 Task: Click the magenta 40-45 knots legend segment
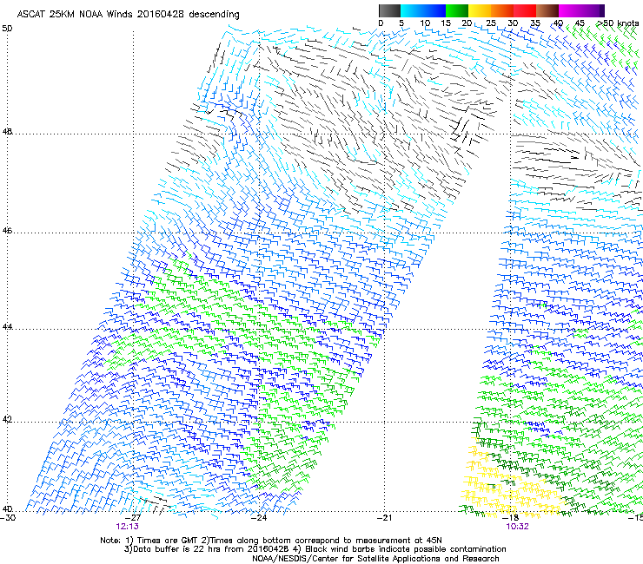(x=570, y=10)
